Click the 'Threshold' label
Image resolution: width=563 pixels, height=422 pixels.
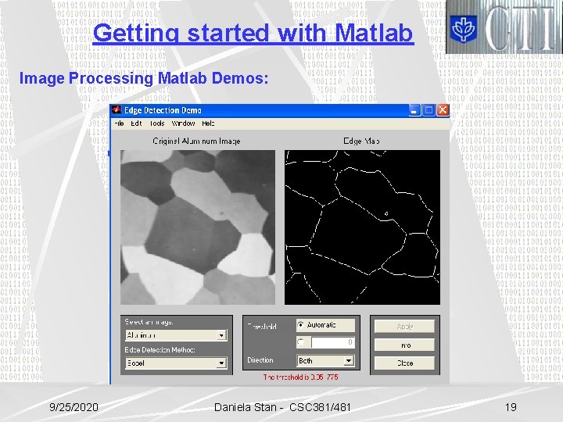[262, 327]
